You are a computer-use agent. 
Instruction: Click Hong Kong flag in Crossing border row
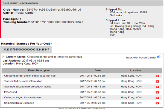coord(157,76)
